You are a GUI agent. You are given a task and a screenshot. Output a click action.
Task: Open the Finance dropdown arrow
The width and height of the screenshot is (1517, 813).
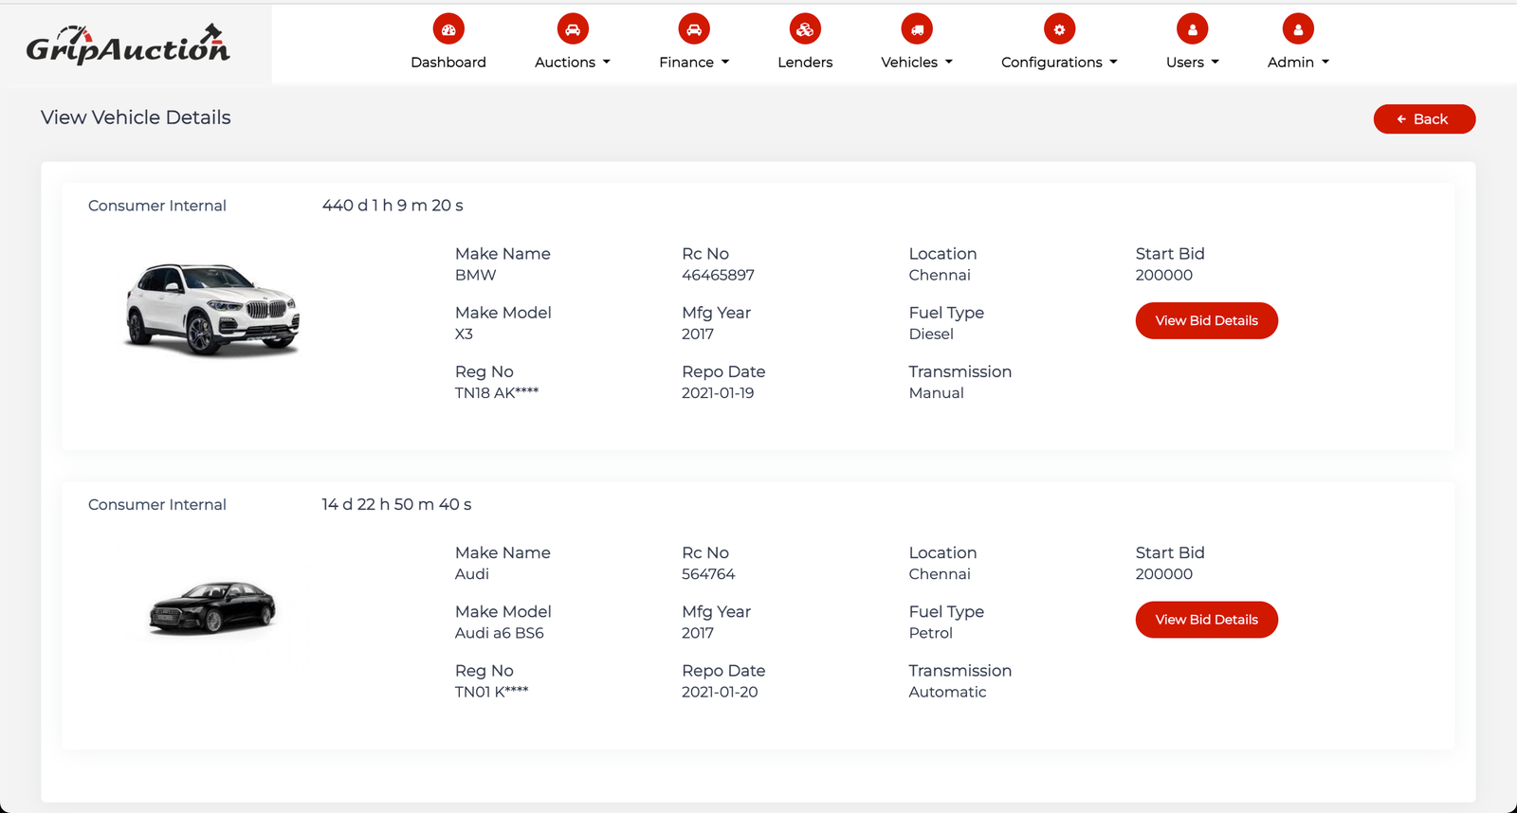click(x=725, y=63)
